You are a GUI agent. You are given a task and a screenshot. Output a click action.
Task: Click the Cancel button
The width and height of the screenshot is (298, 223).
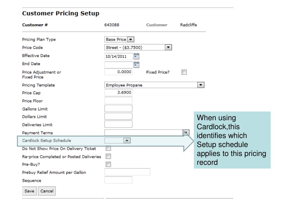pyautogui.click(x=47, y=191)
